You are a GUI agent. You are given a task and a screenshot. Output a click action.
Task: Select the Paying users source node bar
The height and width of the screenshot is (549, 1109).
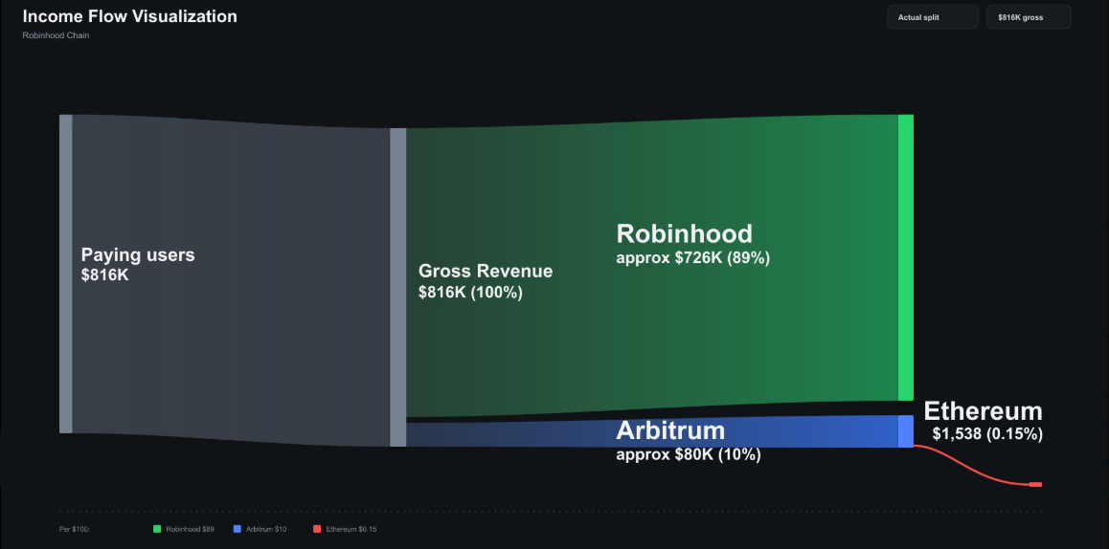[x=66, y=274]
